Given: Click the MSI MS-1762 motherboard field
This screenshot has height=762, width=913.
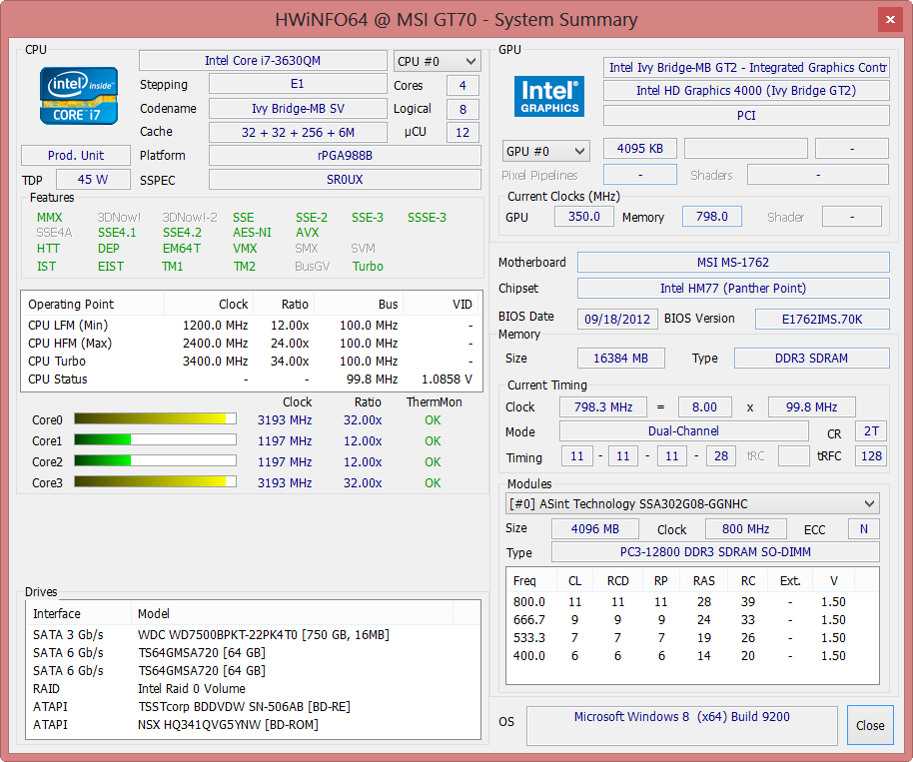Looking at the screenshot, I should pos(733,262).
